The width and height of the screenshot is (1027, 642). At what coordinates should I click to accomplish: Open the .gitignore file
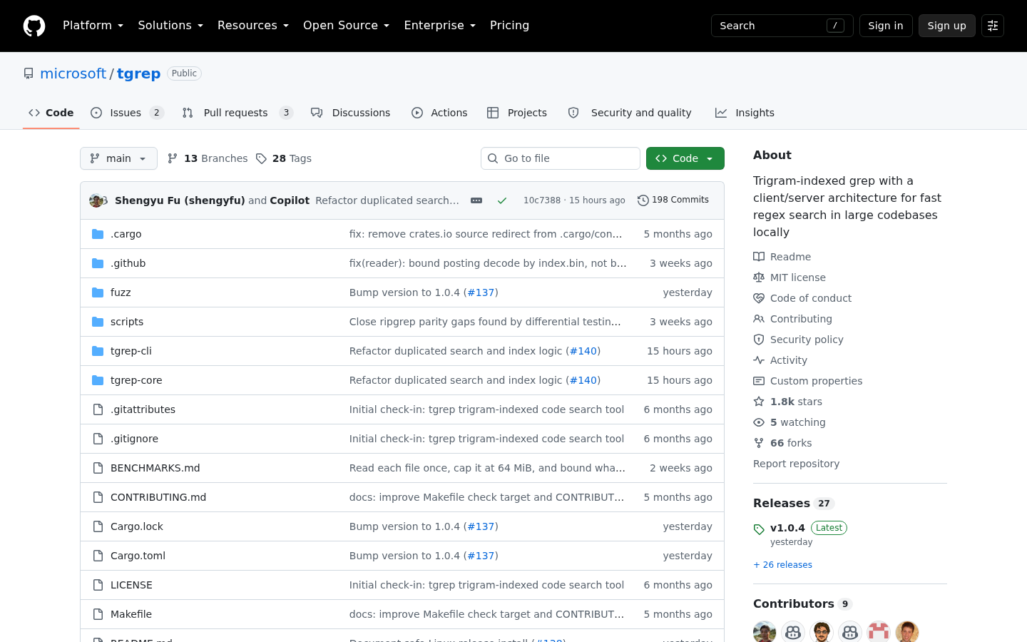[134, 439]
